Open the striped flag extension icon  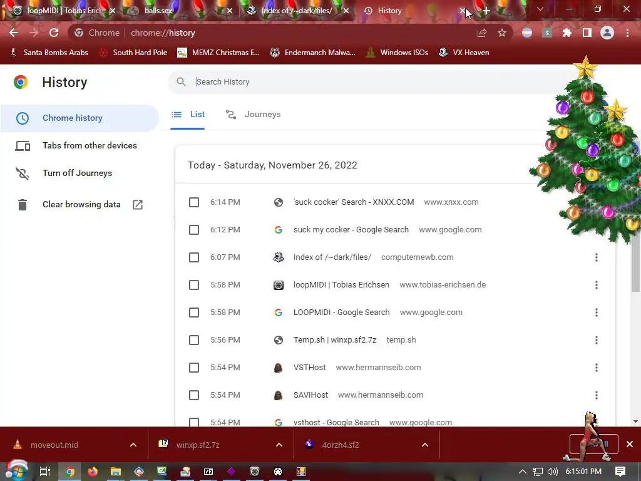click(527, 33)
